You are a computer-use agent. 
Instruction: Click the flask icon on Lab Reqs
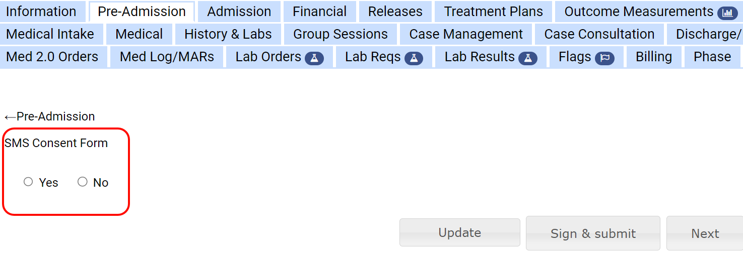[x=414, y=58]
